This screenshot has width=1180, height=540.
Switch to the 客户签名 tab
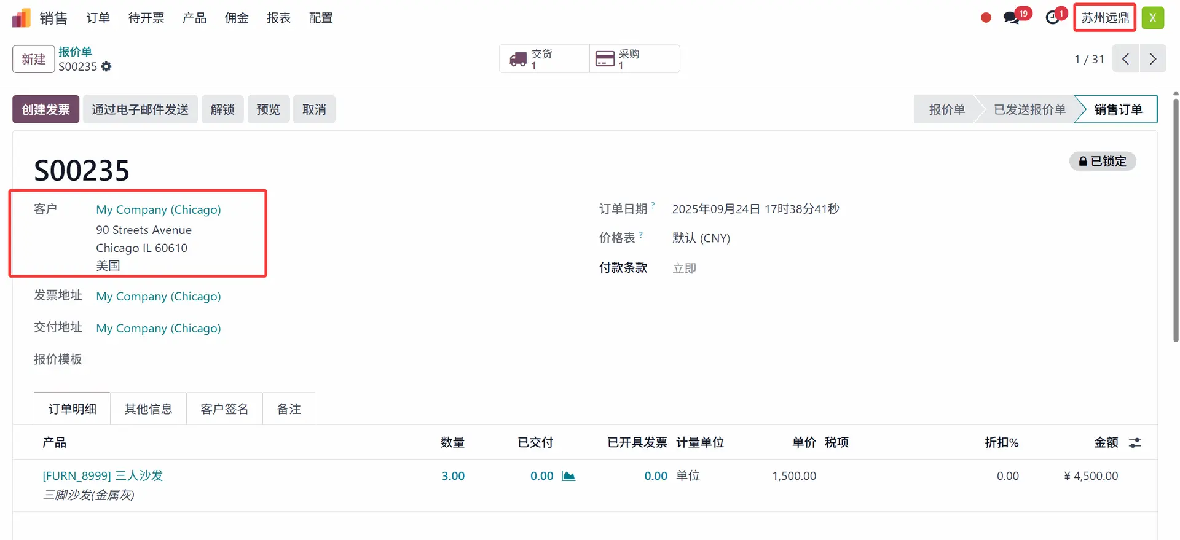click(x=224, y=409)
